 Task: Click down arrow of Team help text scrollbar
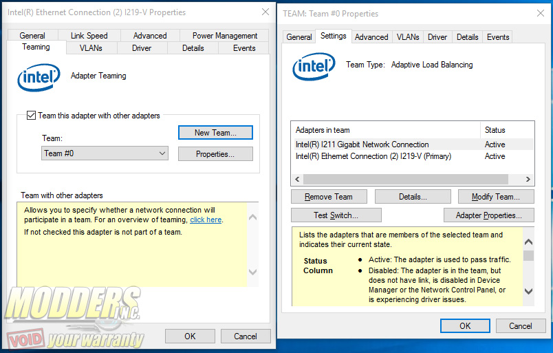coord(528,292)
